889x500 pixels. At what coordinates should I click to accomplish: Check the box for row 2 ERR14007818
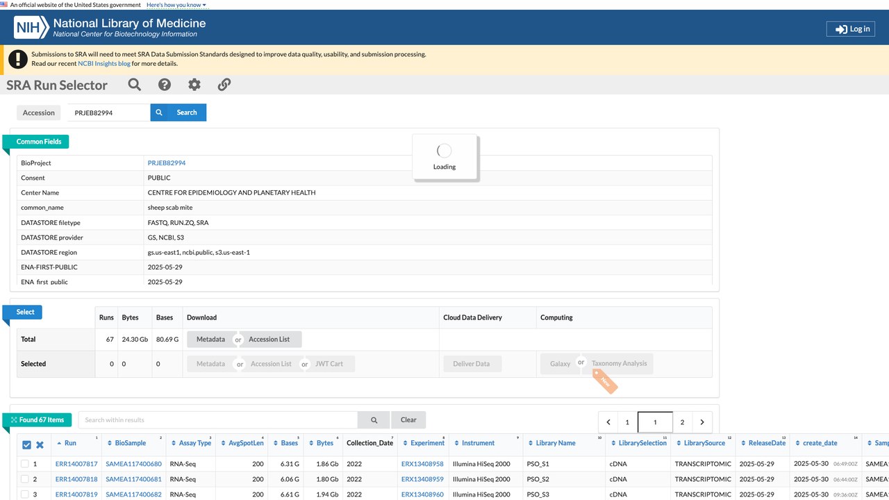pyautogui.click(x=25, y=479)
